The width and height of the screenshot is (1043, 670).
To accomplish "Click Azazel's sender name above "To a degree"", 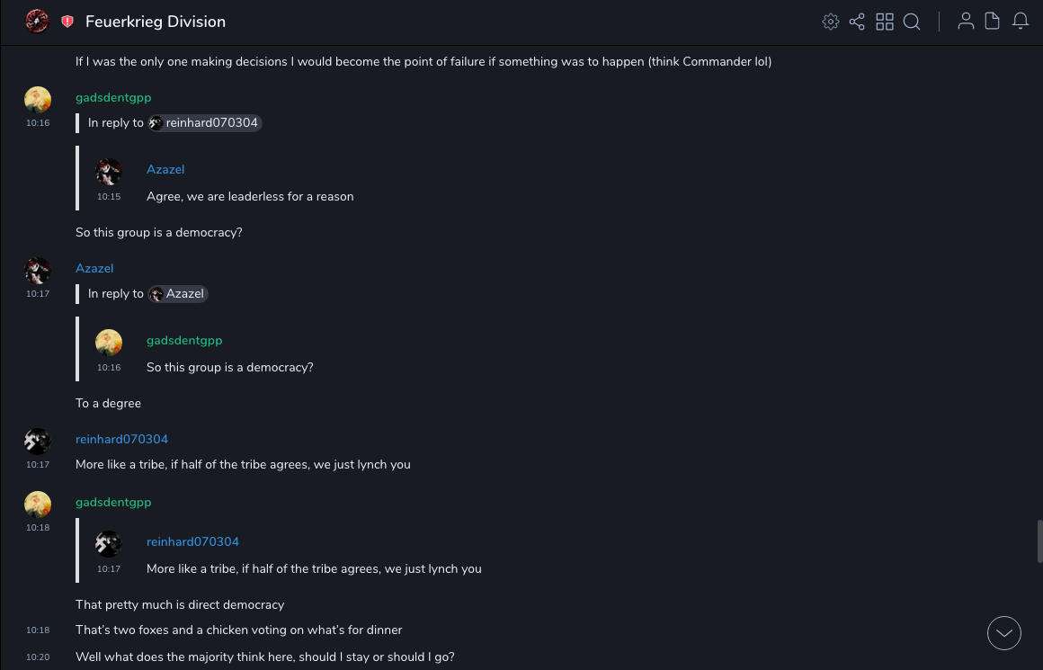I will tap(94, 269).
